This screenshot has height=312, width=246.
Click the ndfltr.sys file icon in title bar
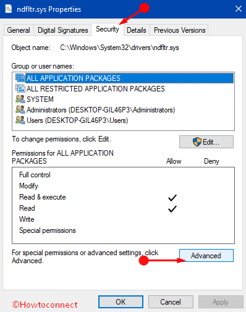coord(9,9)
